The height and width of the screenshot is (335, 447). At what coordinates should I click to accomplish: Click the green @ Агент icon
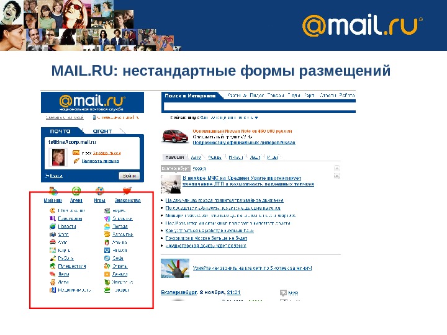click(x=76, y=190)
